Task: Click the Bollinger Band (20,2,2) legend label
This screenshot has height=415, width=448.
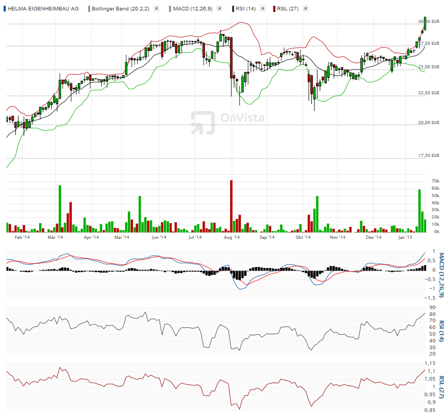Action: point(120,8)
